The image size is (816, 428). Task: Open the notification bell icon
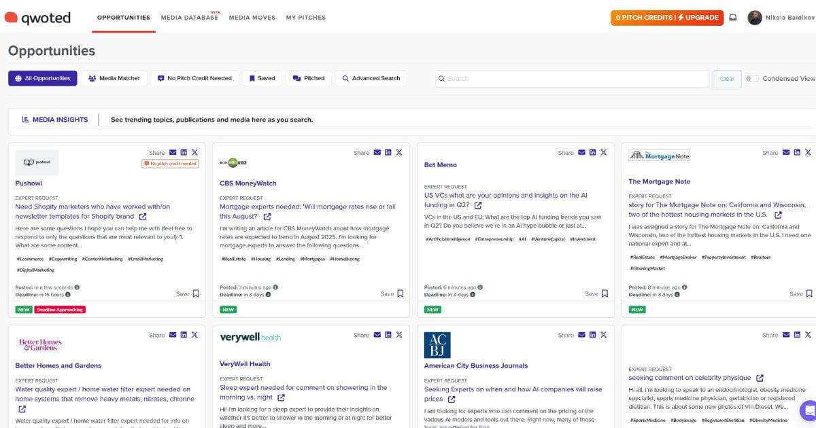733,17
